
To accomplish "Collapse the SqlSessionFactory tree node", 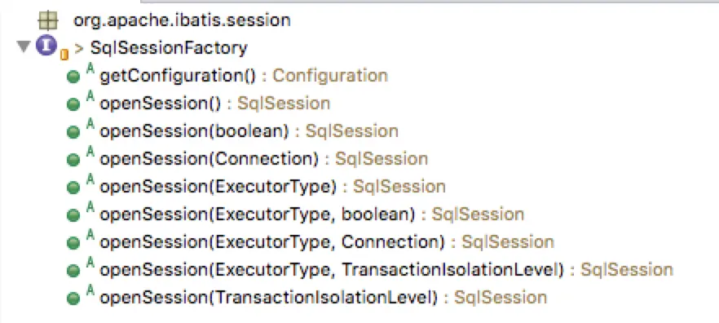I will (x=23, y=46).
